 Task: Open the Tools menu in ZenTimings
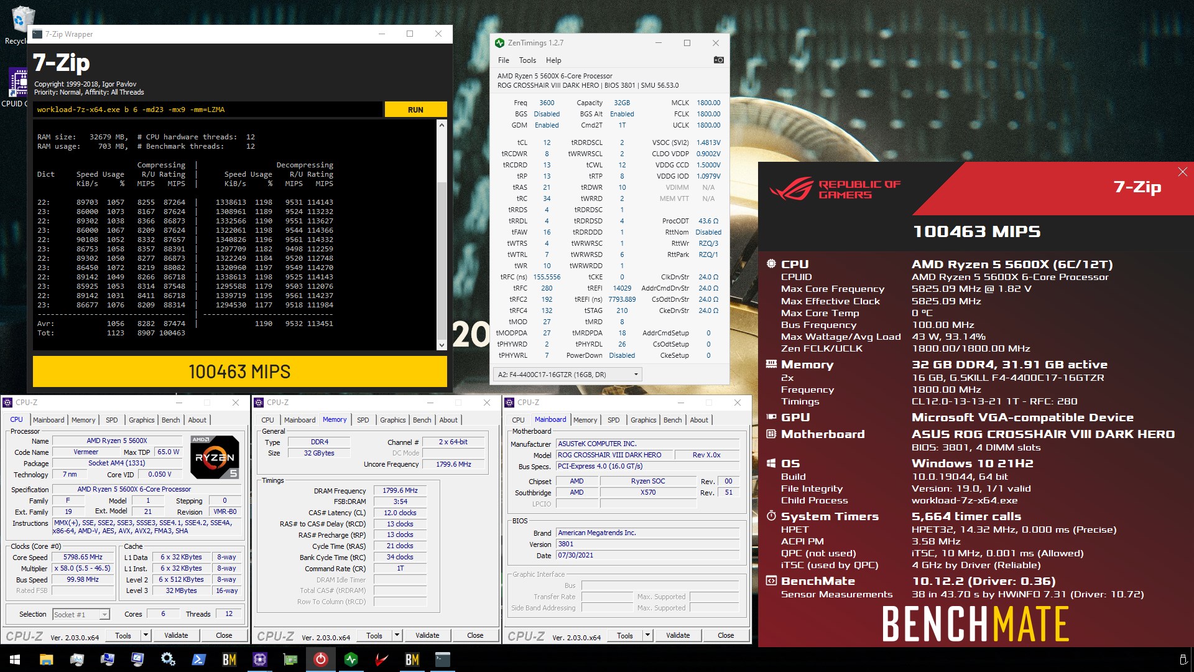pyautogui.click(x=527, y=60)
